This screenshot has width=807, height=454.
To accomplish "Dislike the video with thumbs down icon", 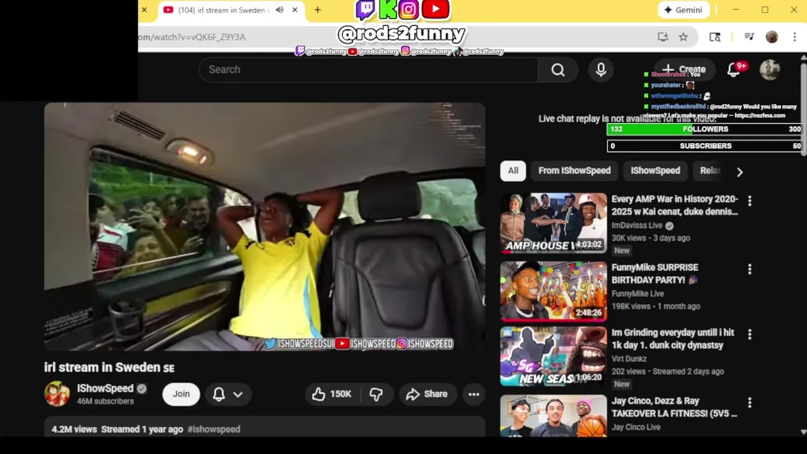I will pyautogui.click(x=376, y=394).
